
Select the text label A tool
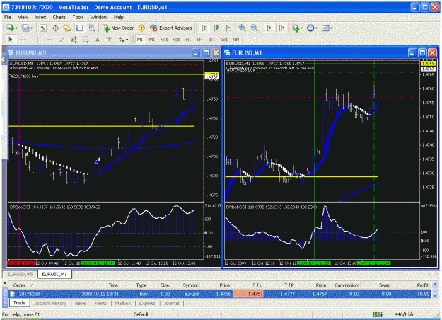(98, 40)
